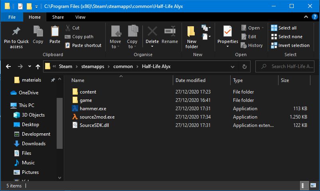This screenshot has height=191, width=320.
Task: Open OneDrive in the navigation pane
Action: (24, 93)
